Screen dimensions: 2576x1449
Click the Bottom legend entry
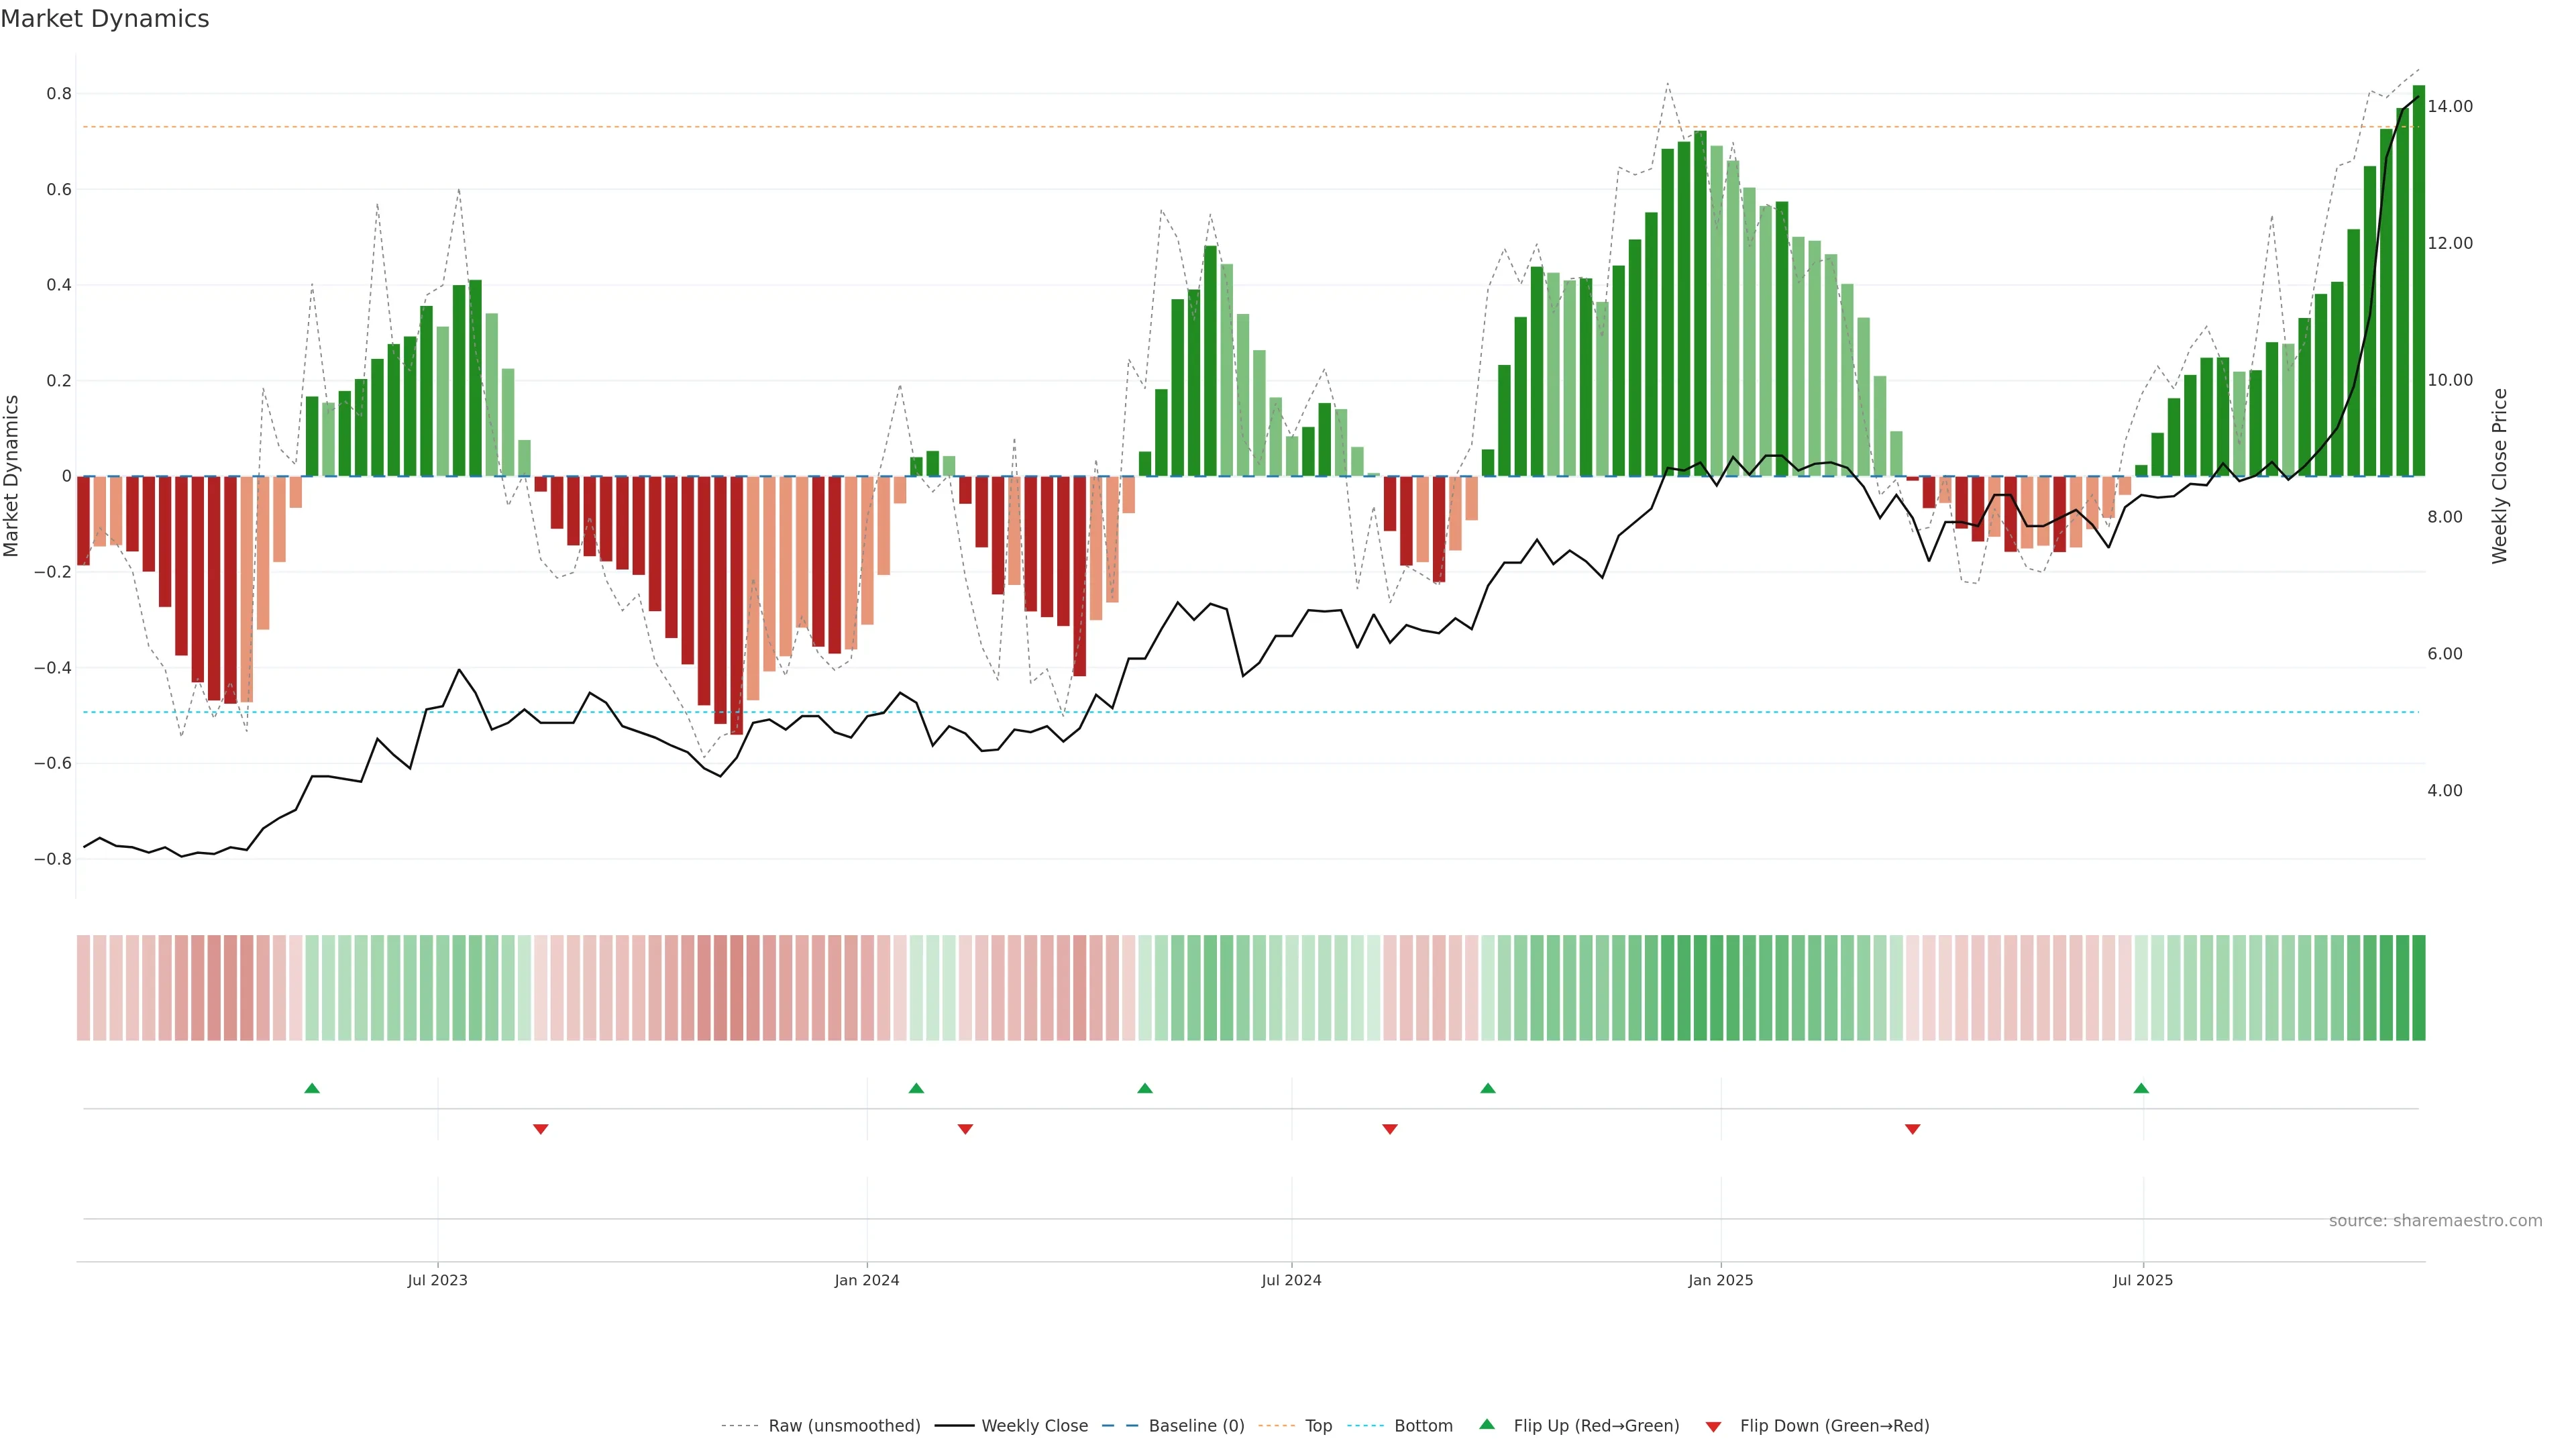(x=1423, y=1426)
